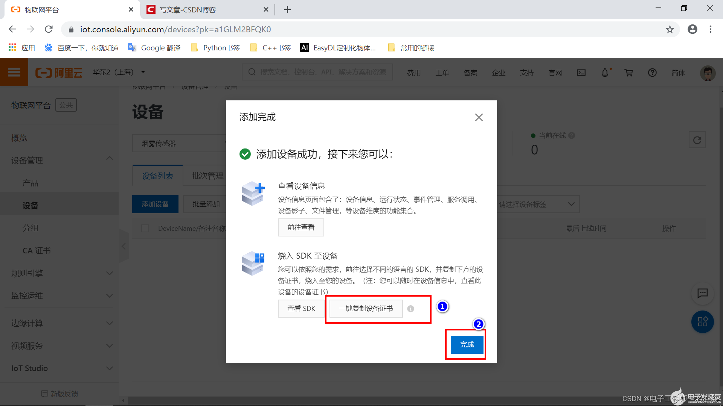Click the help question mark icon in header
Image resolution: width=723 pixels, height=406 pixels.
click(652, 73)
